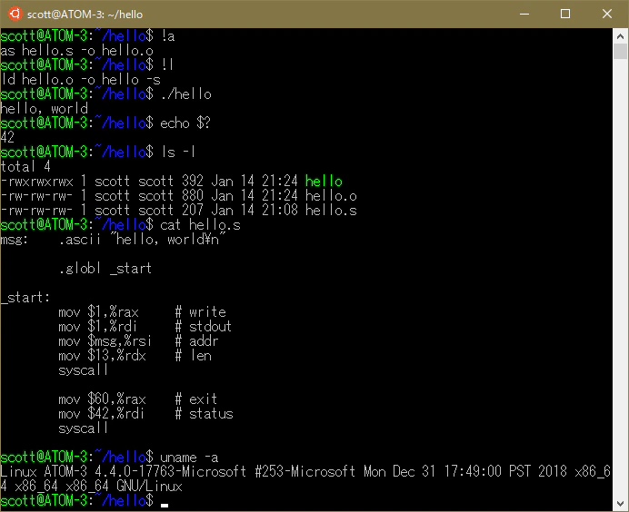Click the Ubuntu icon in the title bar
The width and height of the screenshot is (629, 512).
(x=15, y=14)
